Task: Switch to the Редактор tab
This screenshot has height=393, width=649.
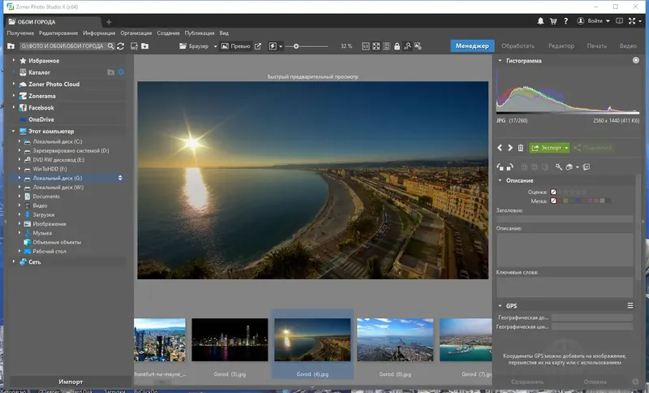Action: (561, 46)
